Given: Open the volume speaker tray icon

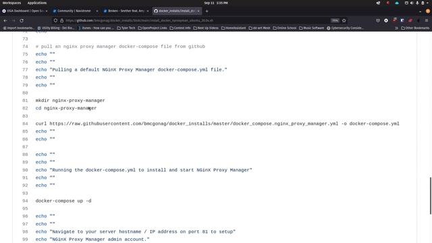Looking at the screenshot, I should 412,3.
